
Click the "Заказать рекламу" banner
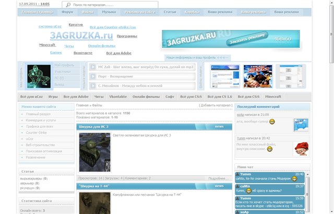point(231,39)
